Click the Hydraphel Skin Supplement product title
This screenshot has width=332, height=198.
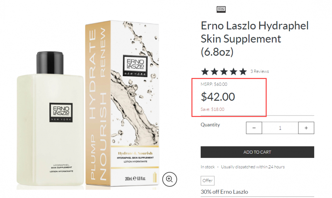[x=254, y=39]
